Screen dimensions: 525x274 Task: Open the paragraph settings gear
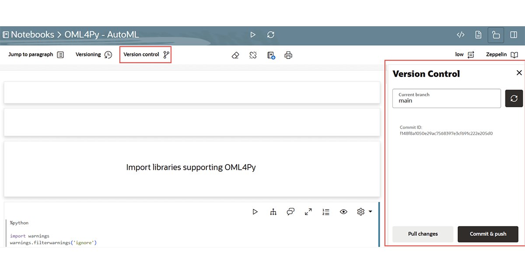pos(360,212)
